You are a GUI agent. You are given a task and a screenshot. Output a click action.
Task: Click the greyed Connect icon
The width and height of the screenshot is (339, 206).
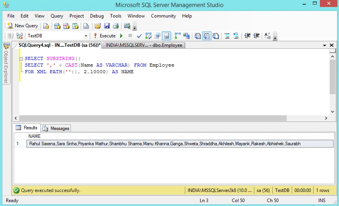click(11, 36)
